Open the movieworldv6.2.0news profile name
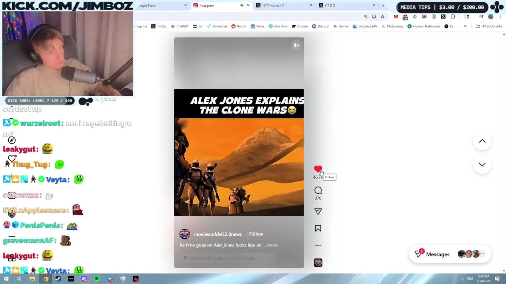 coord(218,234)
